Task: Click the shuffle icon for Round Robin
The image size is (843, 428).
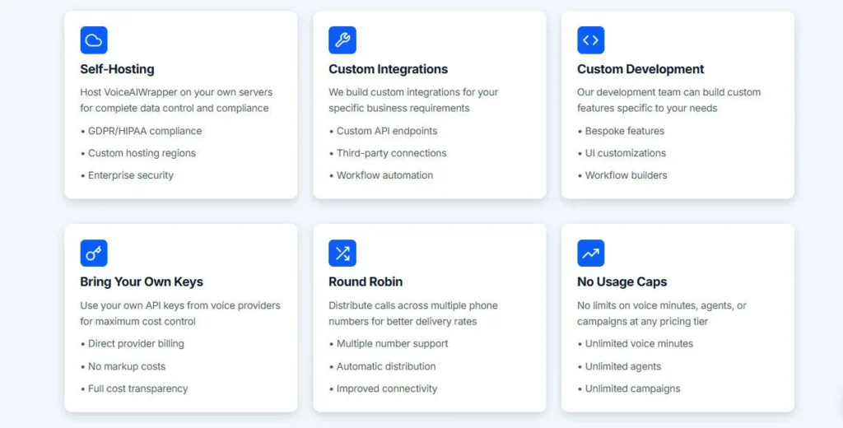Action: [x=342, y=254]
